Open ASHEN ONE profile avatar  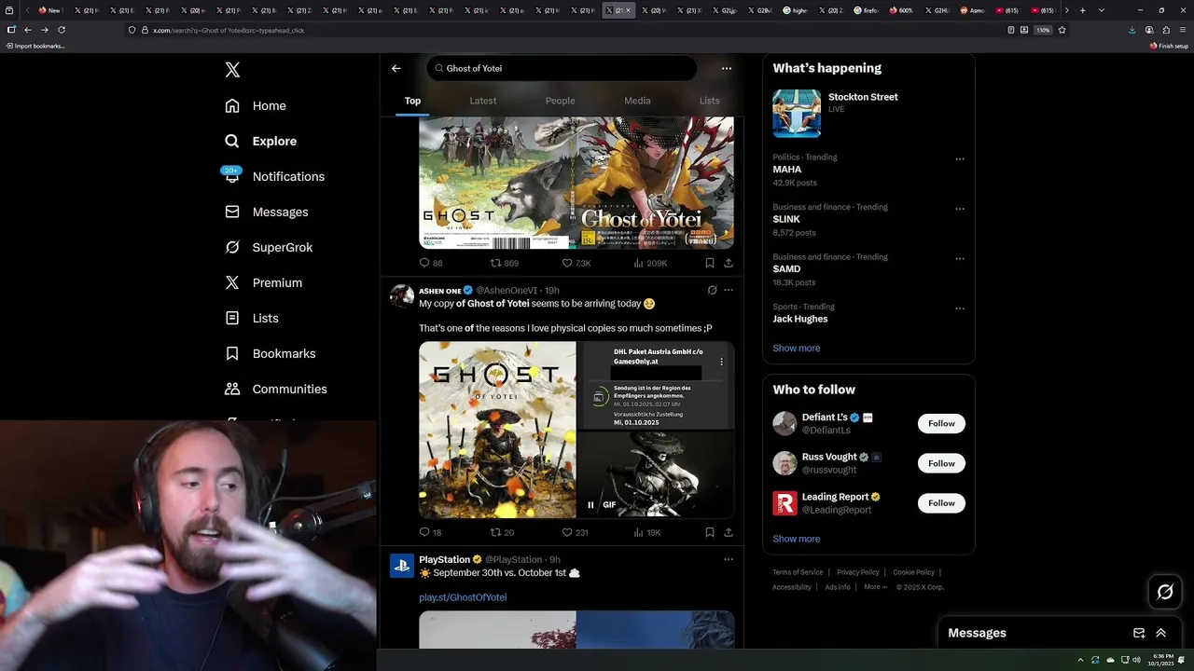click(402, 295)
